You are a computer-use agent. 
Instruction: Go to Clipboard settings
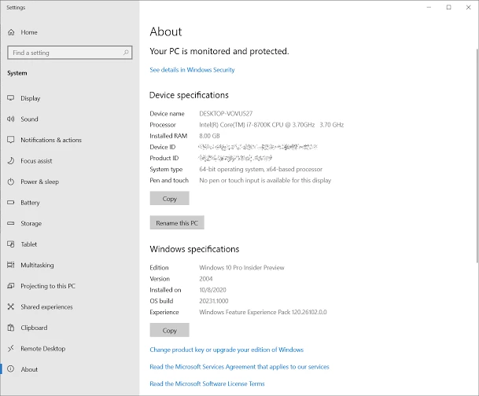[70, 328]
